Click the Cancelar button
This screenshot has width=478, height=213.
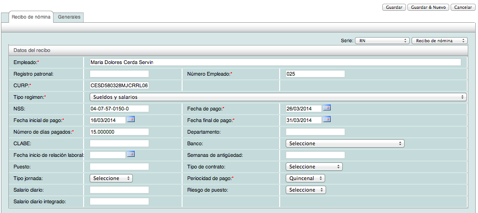pos(463,7)
